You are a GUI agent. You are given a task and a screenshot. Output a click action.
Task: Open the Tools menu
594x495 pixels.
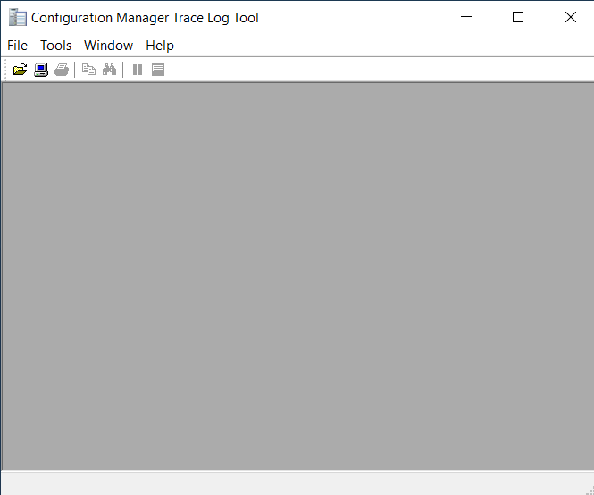click(x=56, y=46)
